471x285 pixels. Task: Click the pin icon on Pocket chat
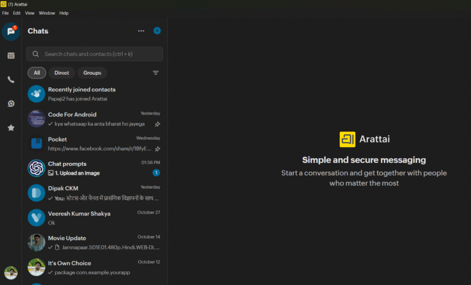[157, 149]
